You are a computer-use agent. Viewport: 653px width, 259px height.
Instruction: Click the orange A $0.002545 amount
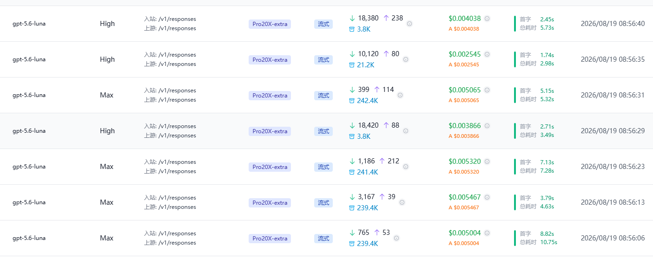click(463, 65)
